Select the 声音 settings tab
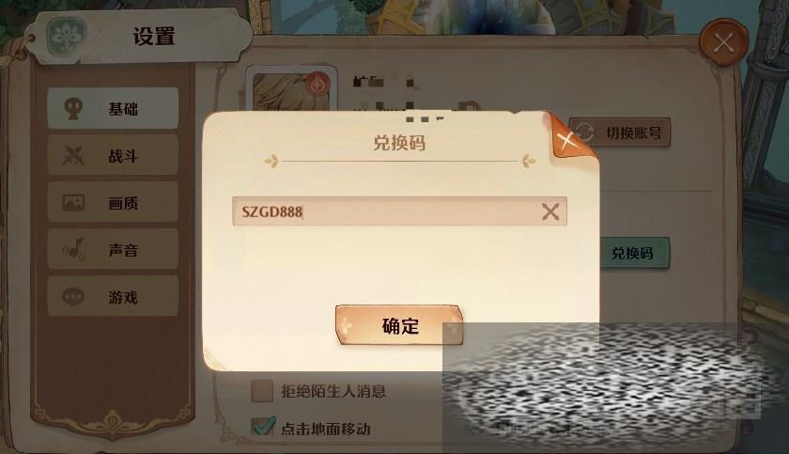This screenshot has width=789, height=454. point(114,249)
